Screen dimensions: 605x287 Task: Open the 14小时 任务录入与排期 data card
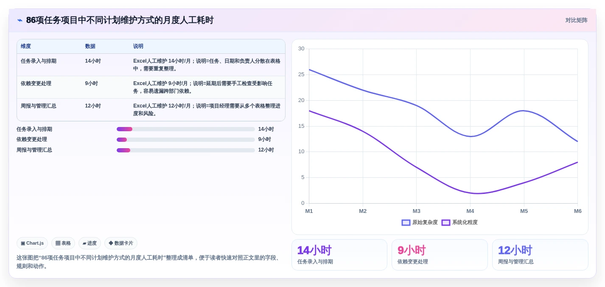pyautogui.click(x=339, y=255)
